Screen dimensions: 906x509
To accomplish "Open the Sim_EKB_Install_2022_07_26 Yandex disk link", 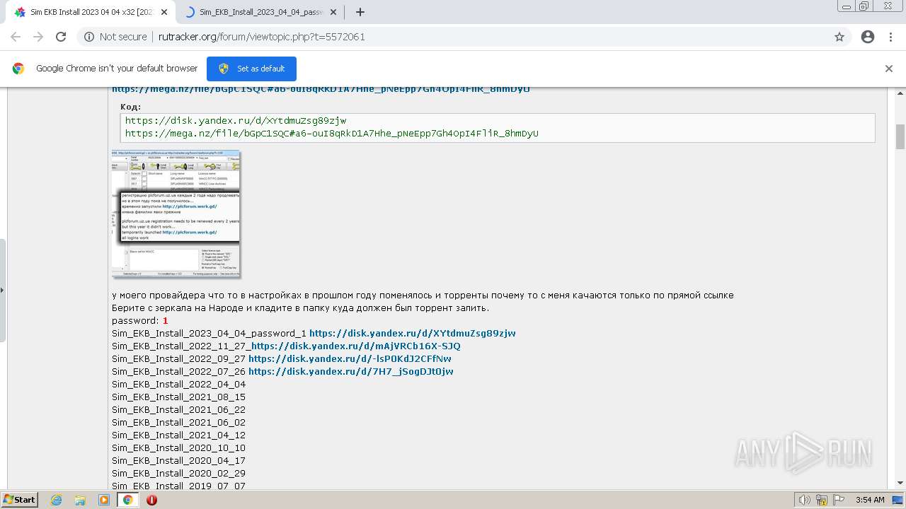I will (350, 371).
